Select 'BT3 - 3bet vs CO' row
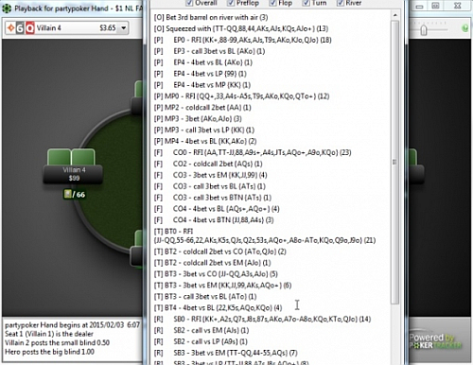Viewport: 473px width, 365px height. (216, 274)
